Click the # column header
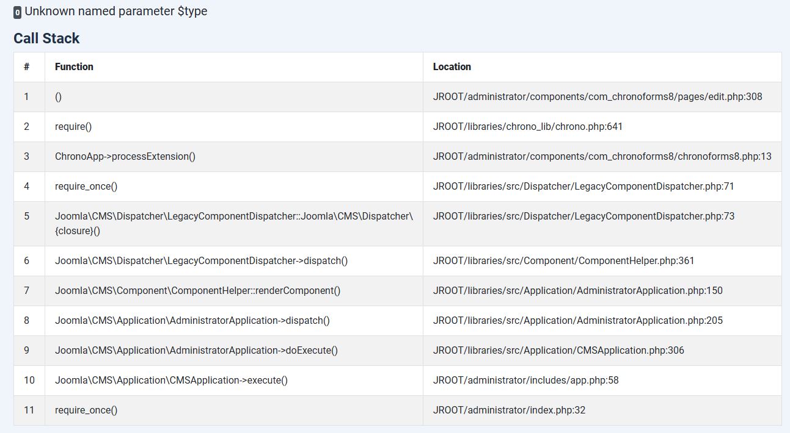Viewport: 790px width, 433px height. click(x=26, y=66)
